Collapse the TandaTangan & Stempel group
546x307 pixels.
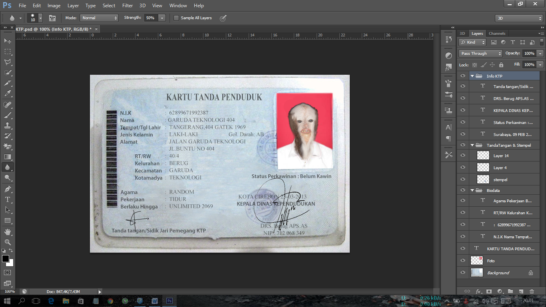click(x=472, y=145)
